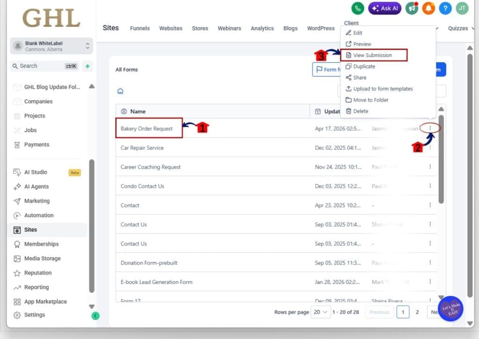Expand the Blank WhiteLabel account switcher
This screenshot has width=479, height=339.
click(51, 46)
